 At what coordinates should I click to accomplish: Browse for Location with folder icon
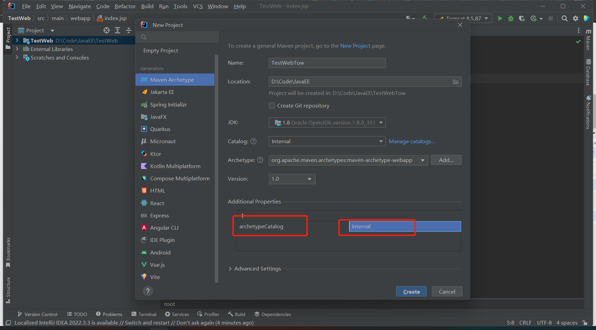click(456, 82)
